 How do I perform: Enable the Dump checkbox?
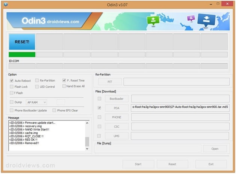pyautogui.click(x=12, y=102)
